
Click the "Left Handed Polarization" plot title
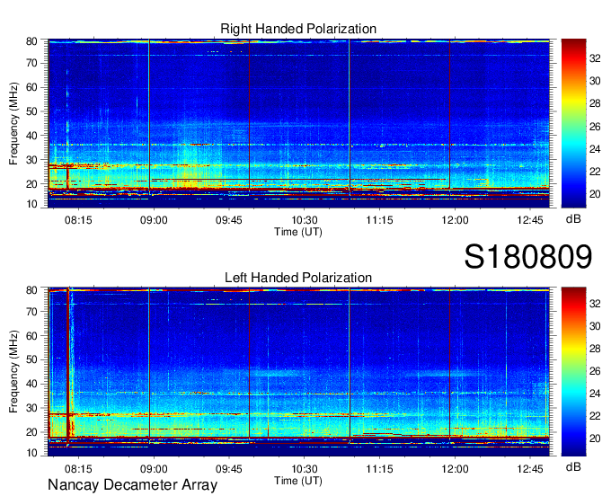[x=298, y=278]
